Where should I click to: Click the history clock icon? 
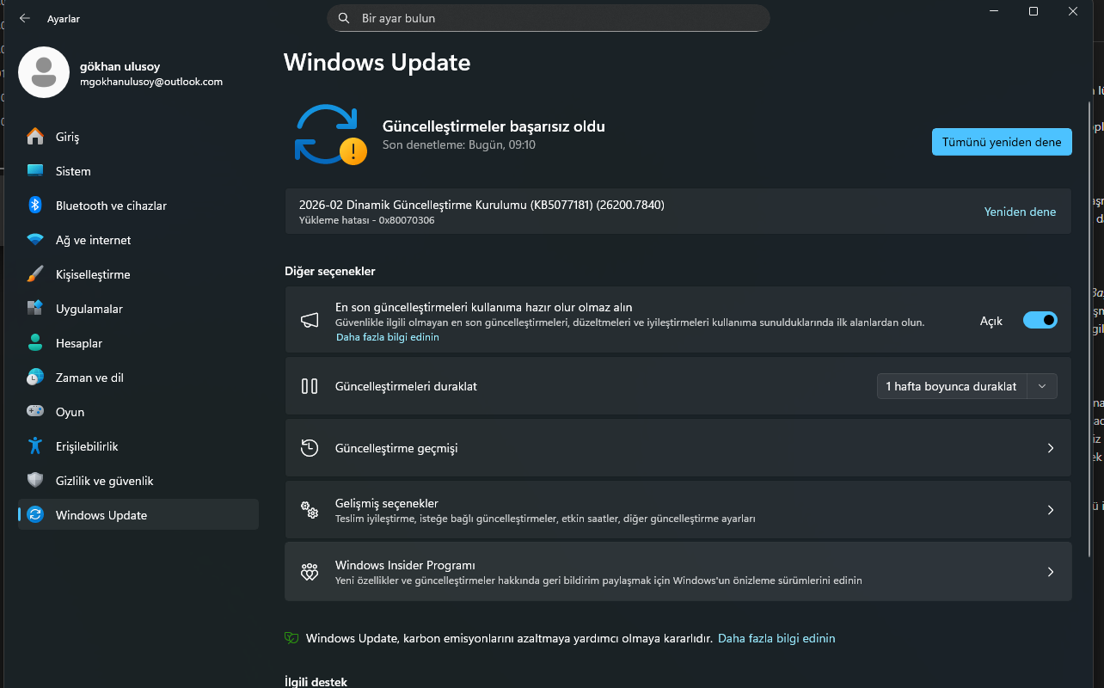pos(310,448)
